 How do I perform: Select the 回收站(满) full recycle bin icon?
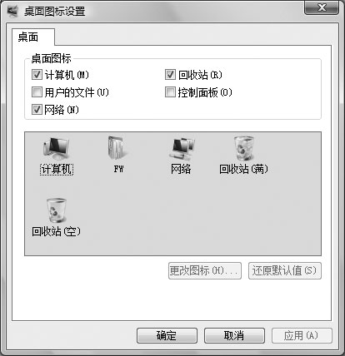[x=243, y=148]
